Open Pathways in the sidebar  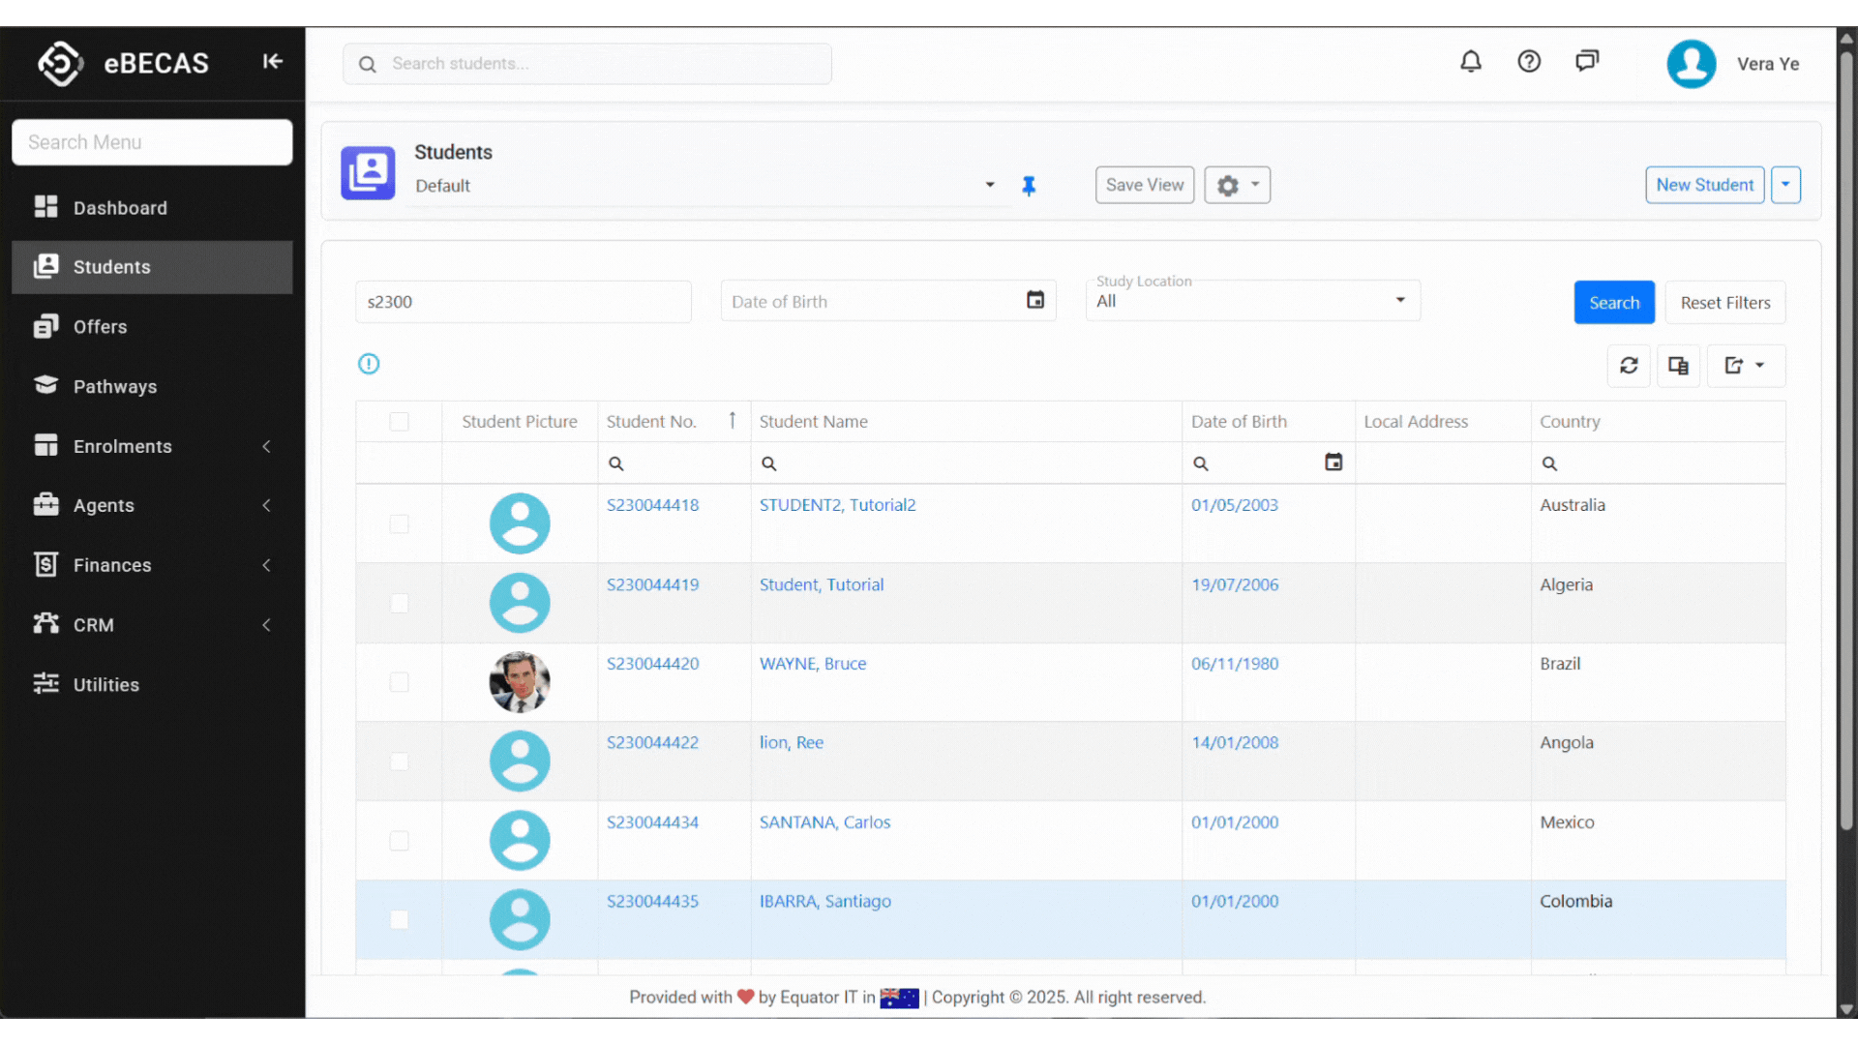tap(114, 387)
